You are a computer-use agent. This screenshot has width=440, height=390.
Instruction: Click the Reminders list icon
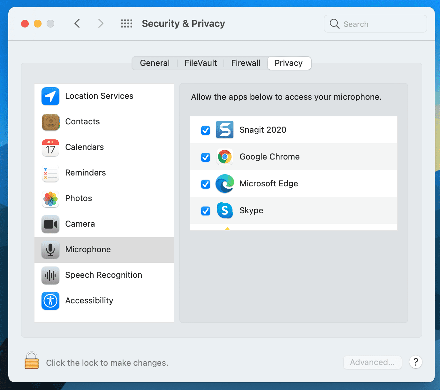(50, 173)
